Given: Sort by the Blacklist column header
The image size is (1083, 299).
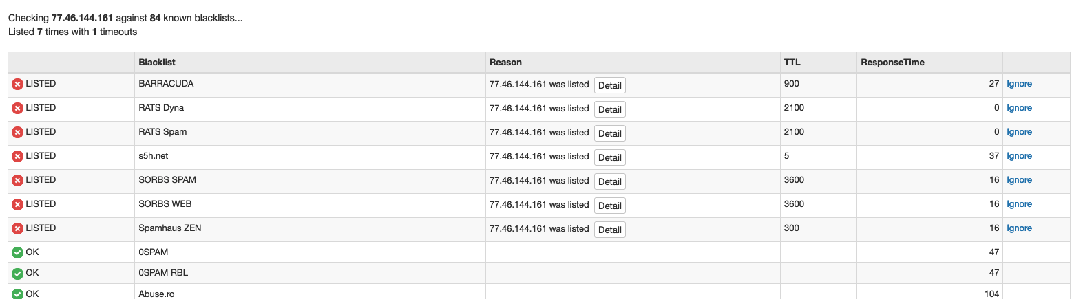Looking at the screenshot, I should pos(157,63).
